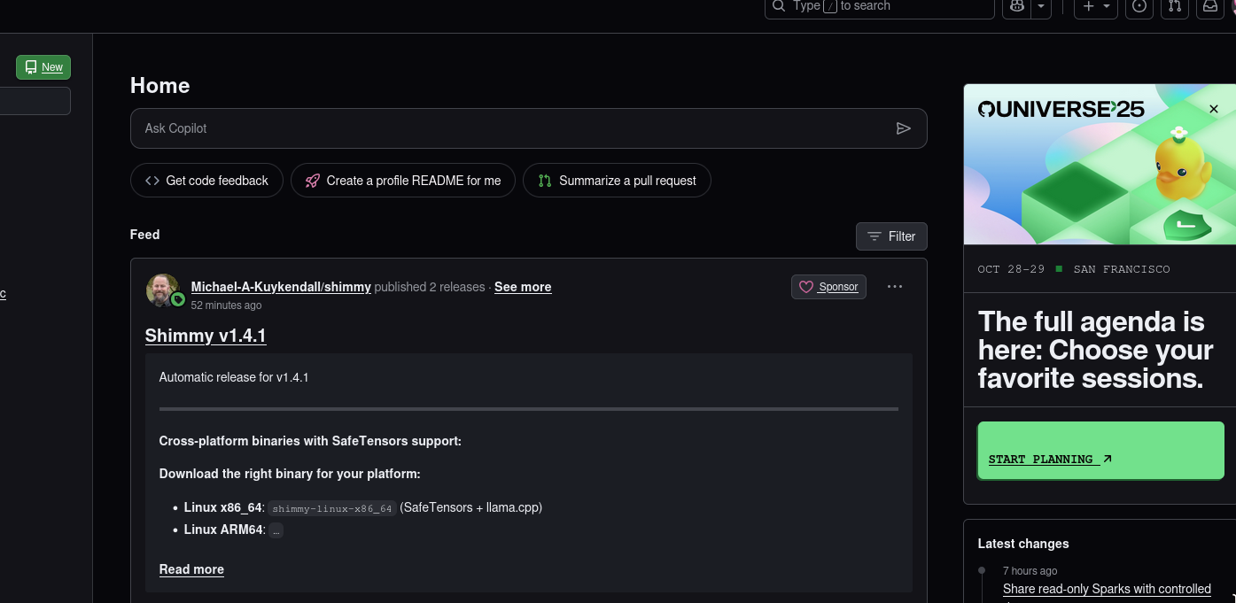Open the feed Filter menu
Screen dimensions: 1236x603
[891, 236]
